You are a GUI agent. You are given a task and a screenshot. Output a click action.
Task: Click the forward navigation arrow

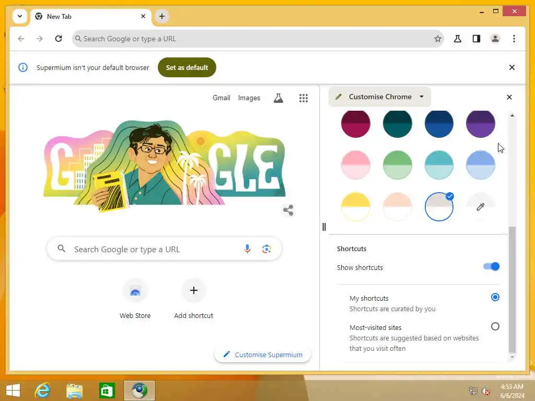(40, 39)
